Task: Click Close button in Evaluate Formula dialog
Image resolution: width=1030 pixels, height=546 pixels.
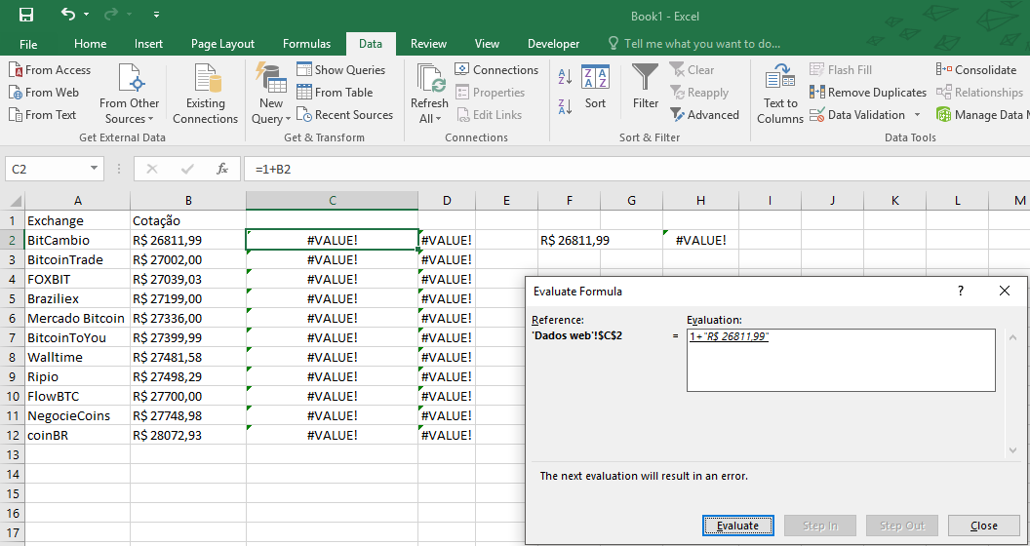Action: click(984, 526)
